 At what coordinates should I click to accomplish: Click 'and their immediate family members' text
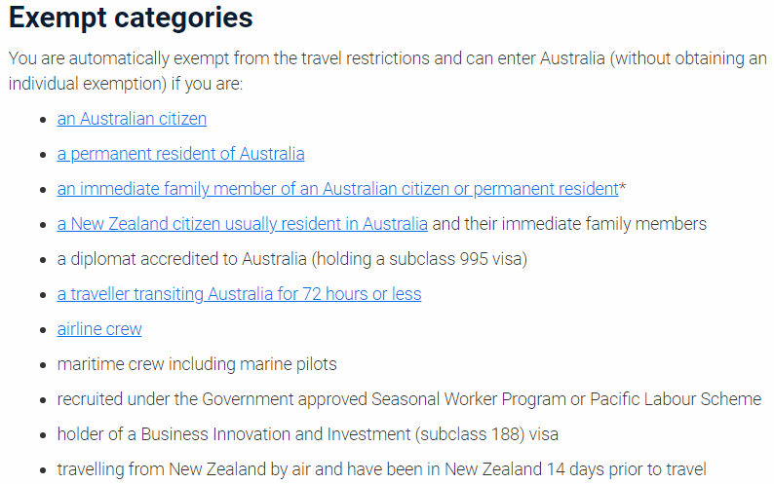(x=569, y=224)
